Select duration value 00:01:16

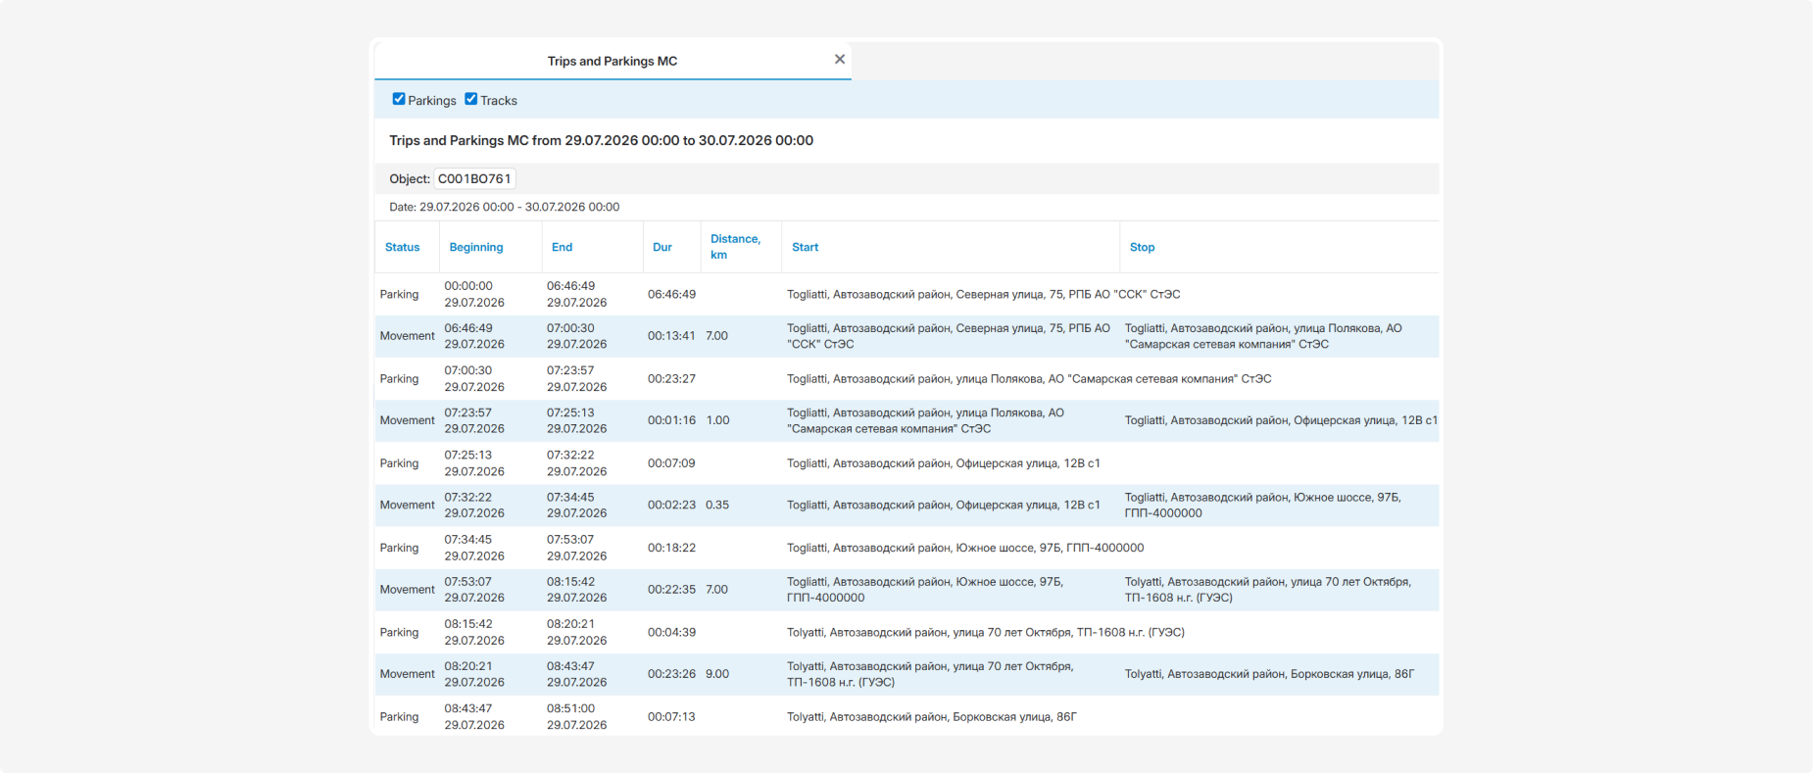coord(671,420)
